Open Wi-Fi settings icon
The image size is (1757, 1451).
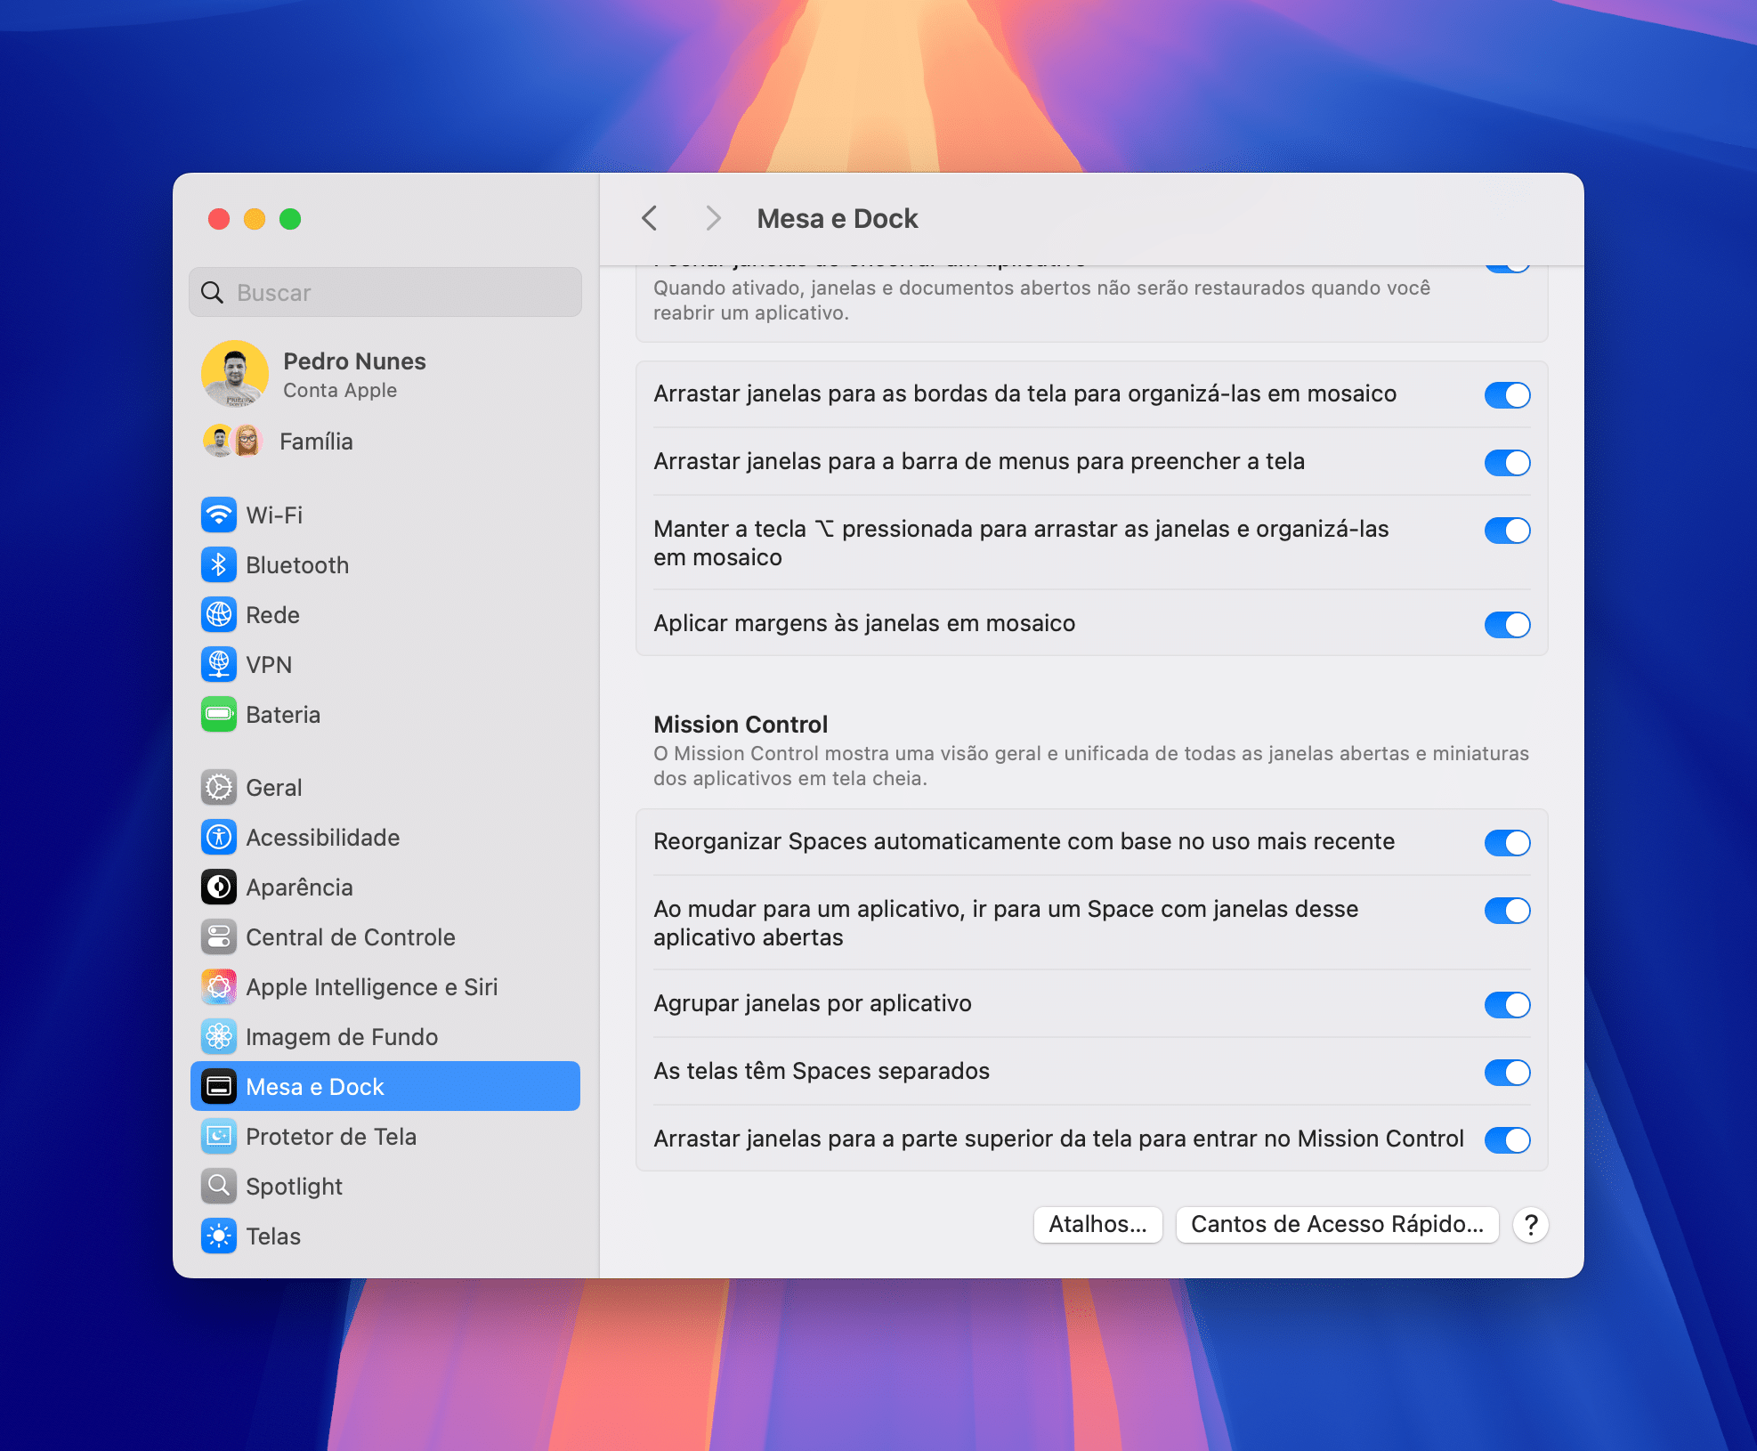[x=219, y=515]
